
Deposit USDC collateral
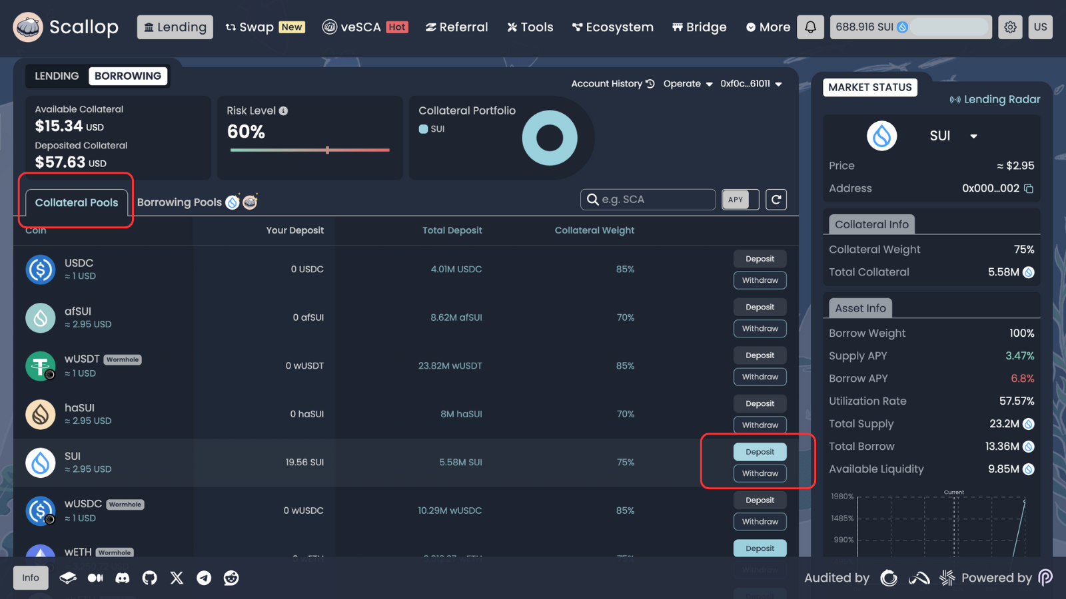760,259
